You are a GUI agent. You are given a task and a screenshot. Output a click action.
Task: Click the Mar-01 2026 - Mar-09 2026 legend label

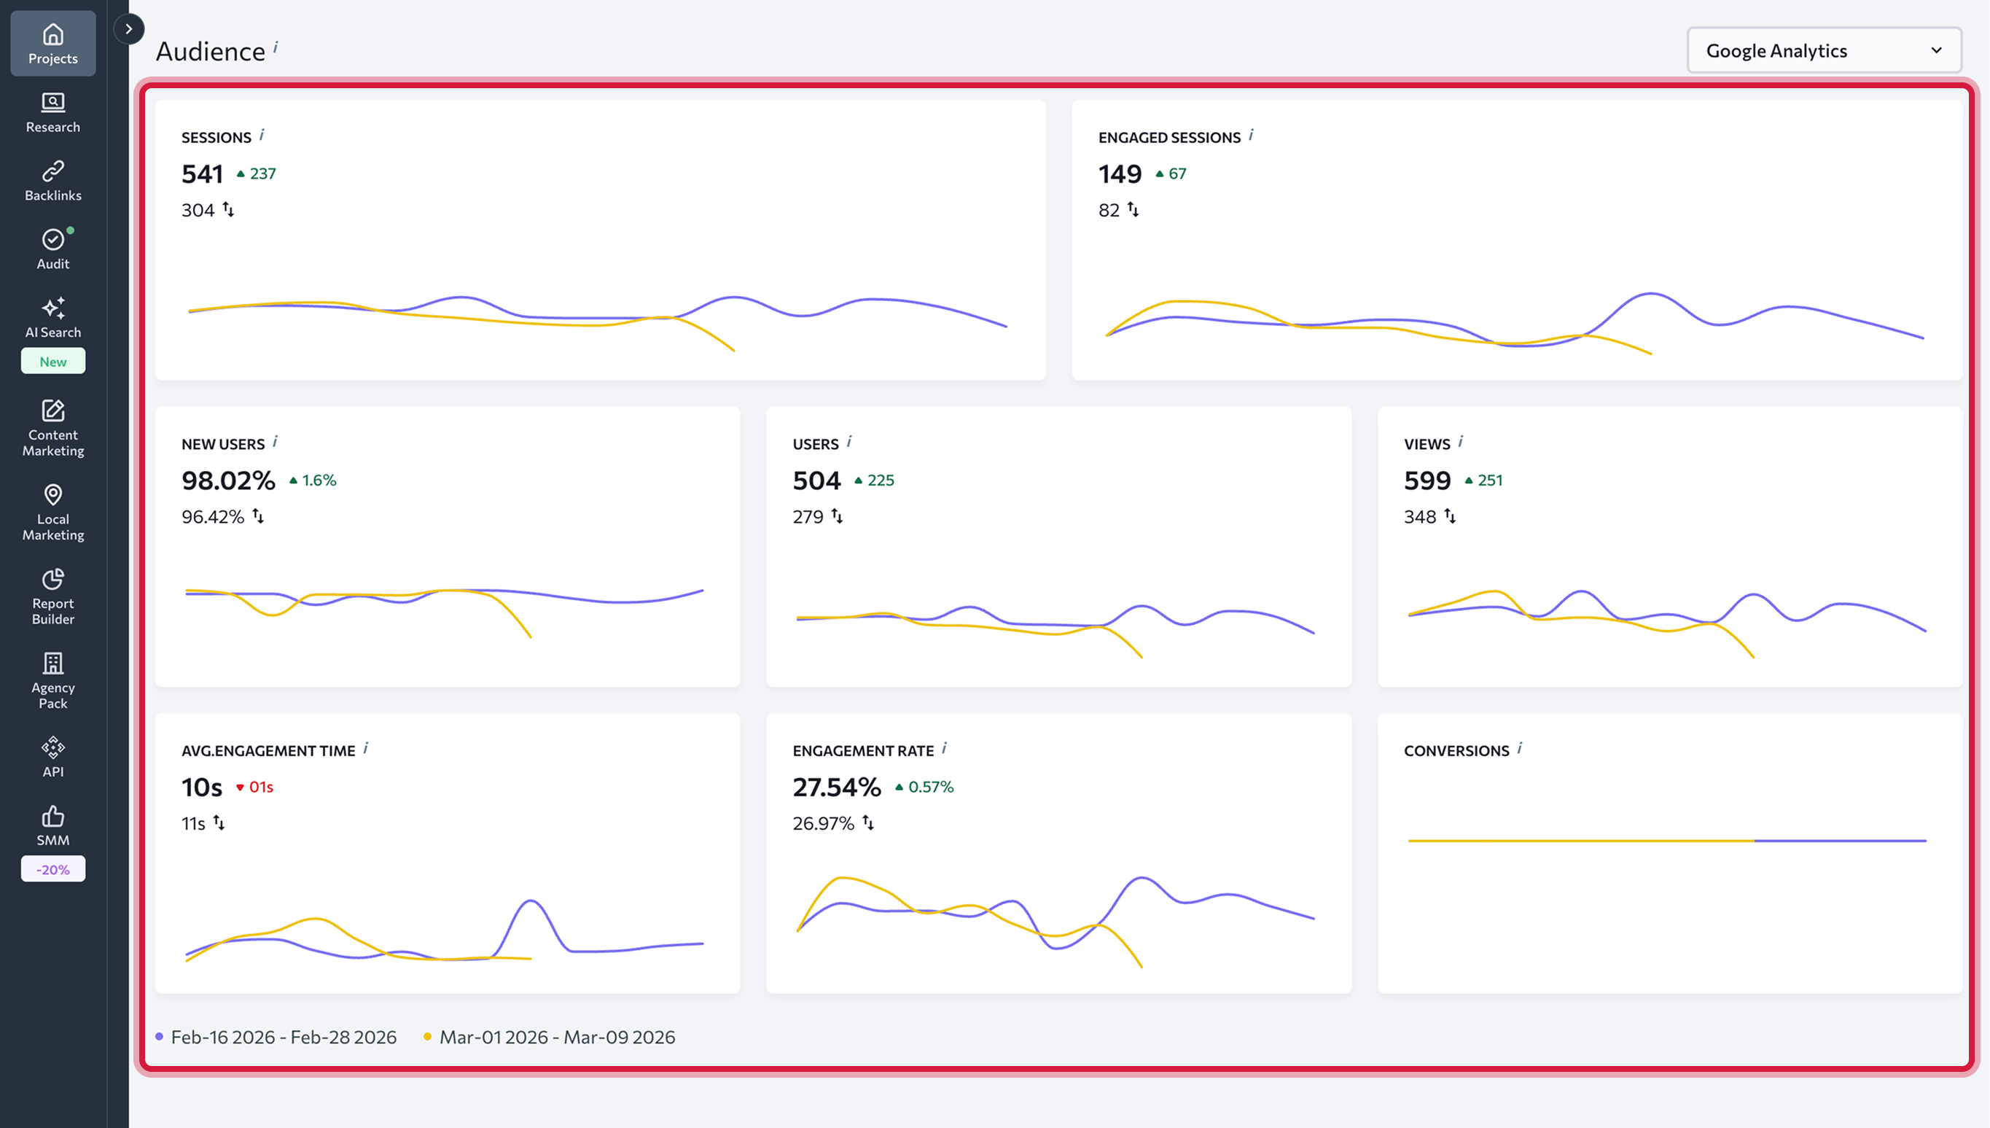(x=558, y=1037)
